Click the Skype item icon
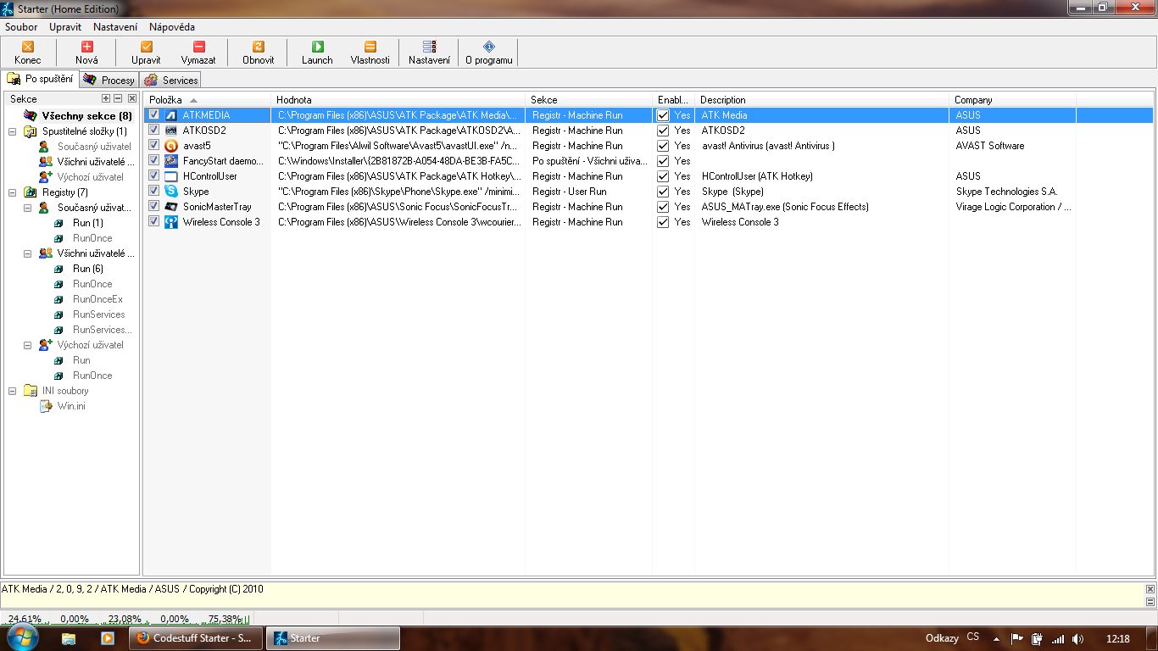Screen dimensions: 1158x651 coord(171,192)
